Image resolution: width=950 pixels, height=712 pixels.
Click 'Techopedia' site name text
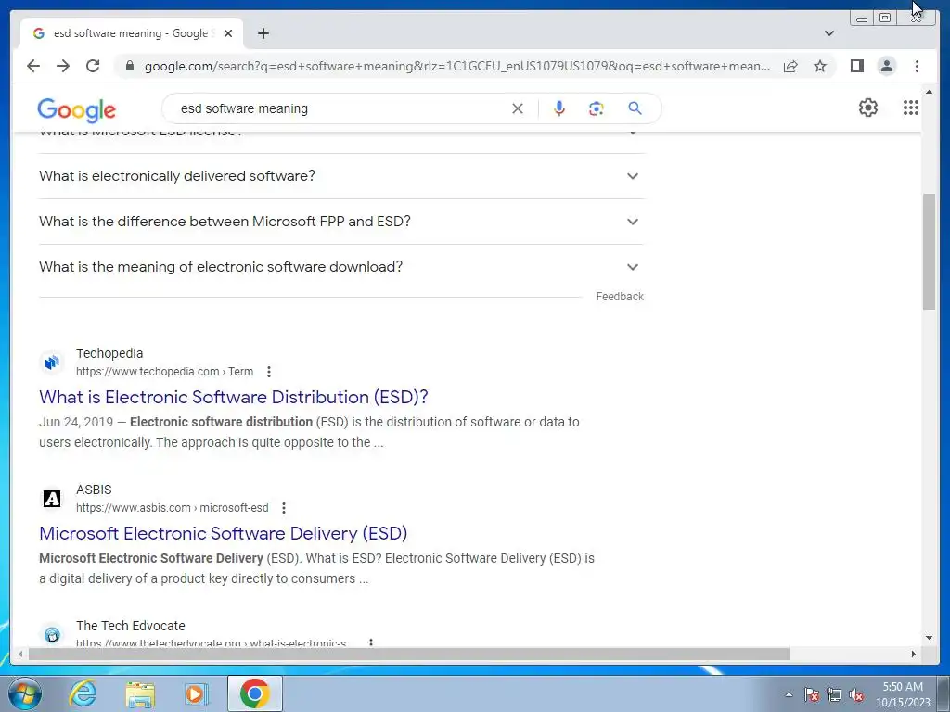109,353
